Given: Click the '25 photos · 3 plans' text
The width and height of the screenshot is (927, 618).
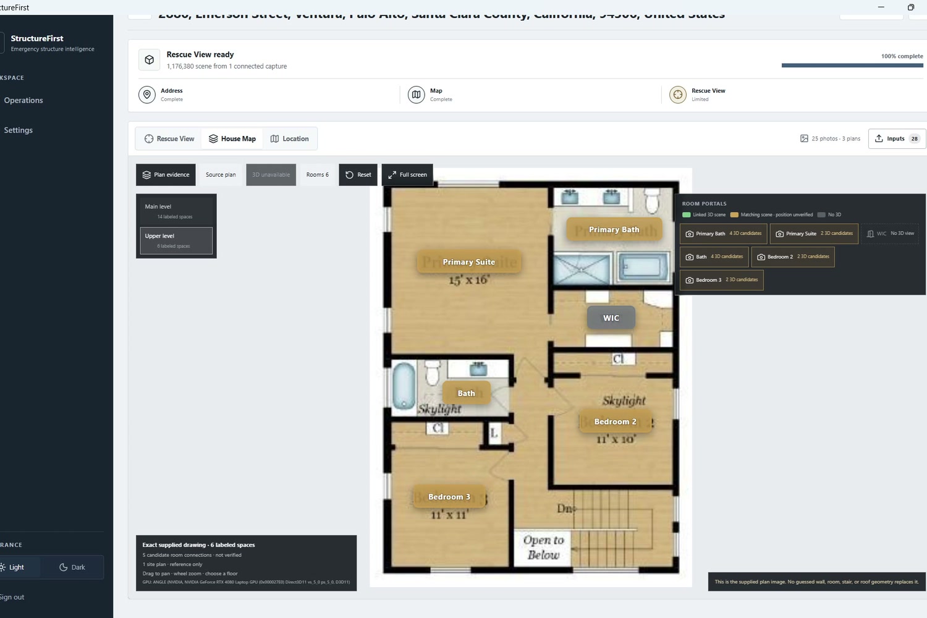Looking at the screenshot, I should point(836,138).
